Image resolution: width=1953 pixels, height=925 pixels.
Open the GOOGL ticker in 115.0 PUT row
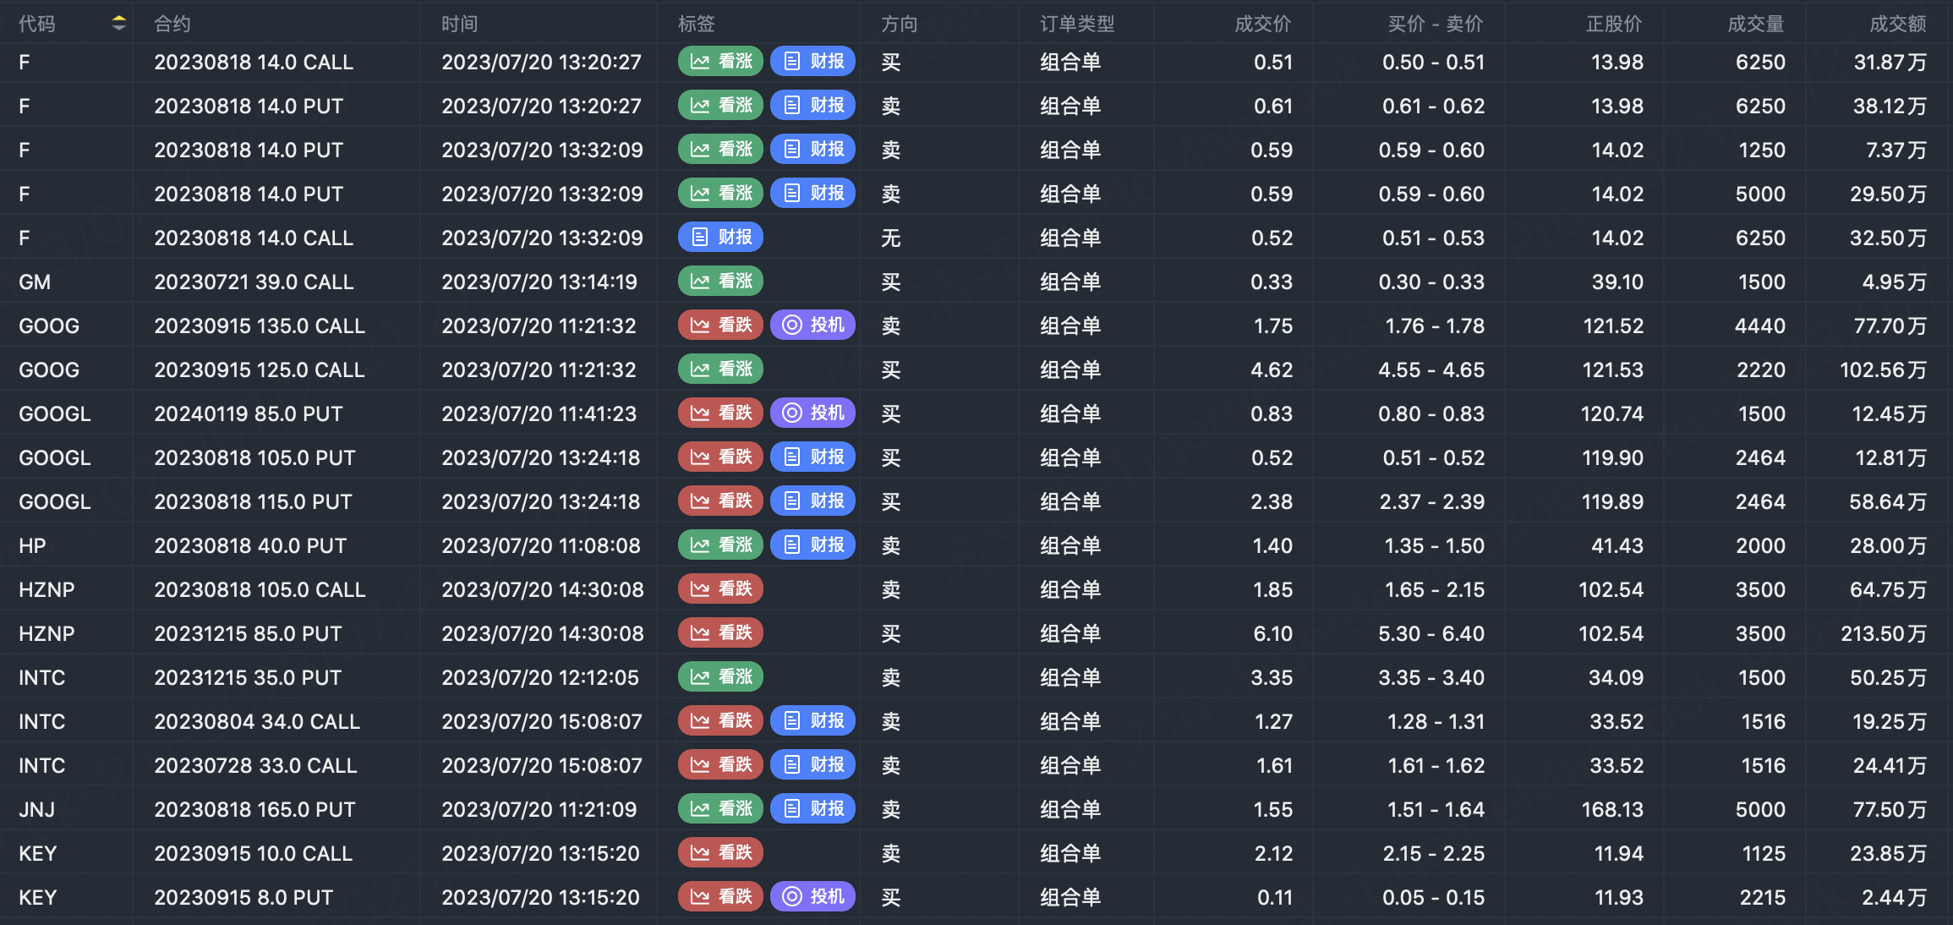point(55,501)
